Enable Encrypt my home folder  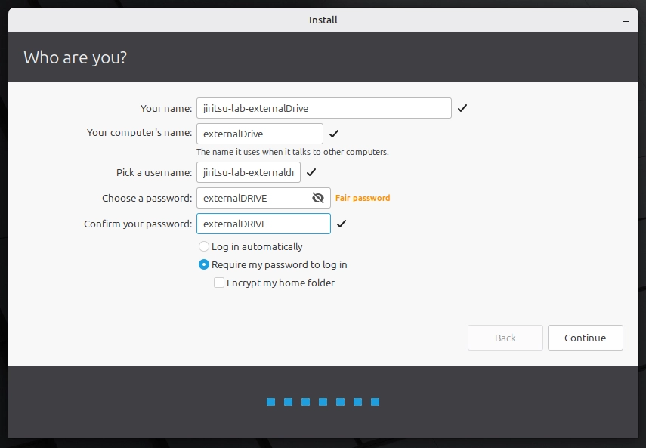tap(218, 282)
